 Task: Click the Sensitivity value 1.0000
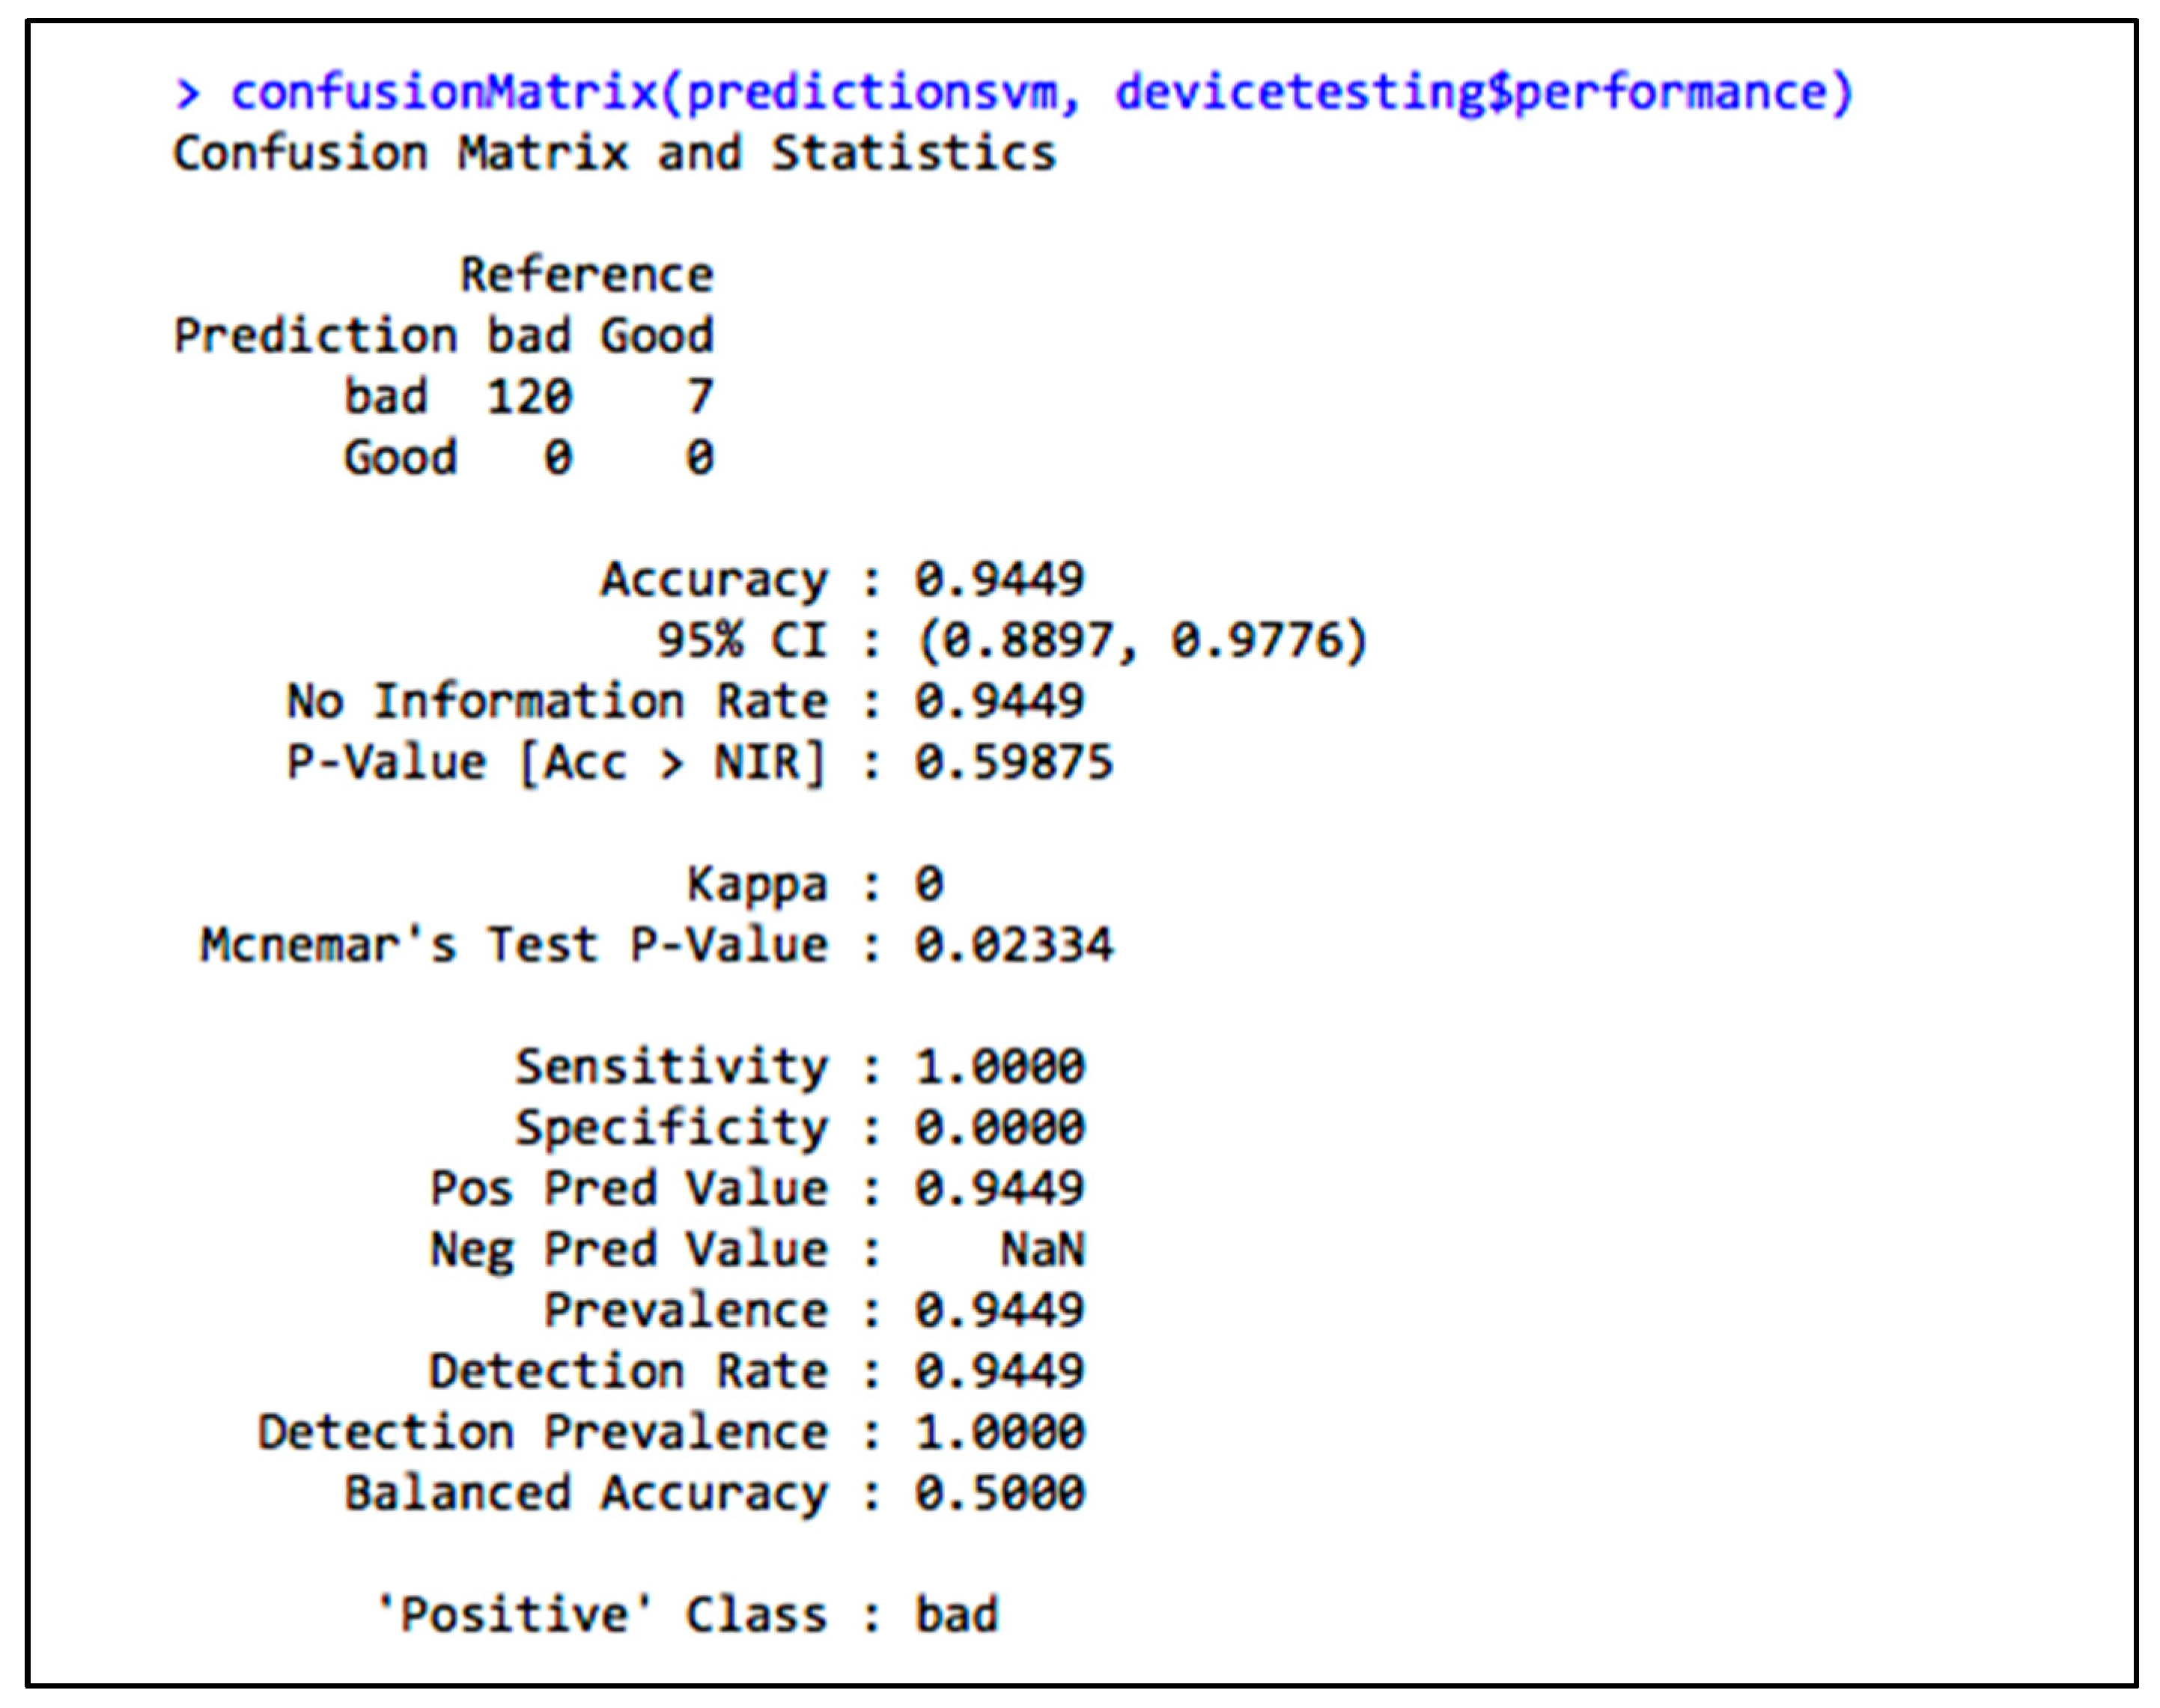click(998, 1067)
